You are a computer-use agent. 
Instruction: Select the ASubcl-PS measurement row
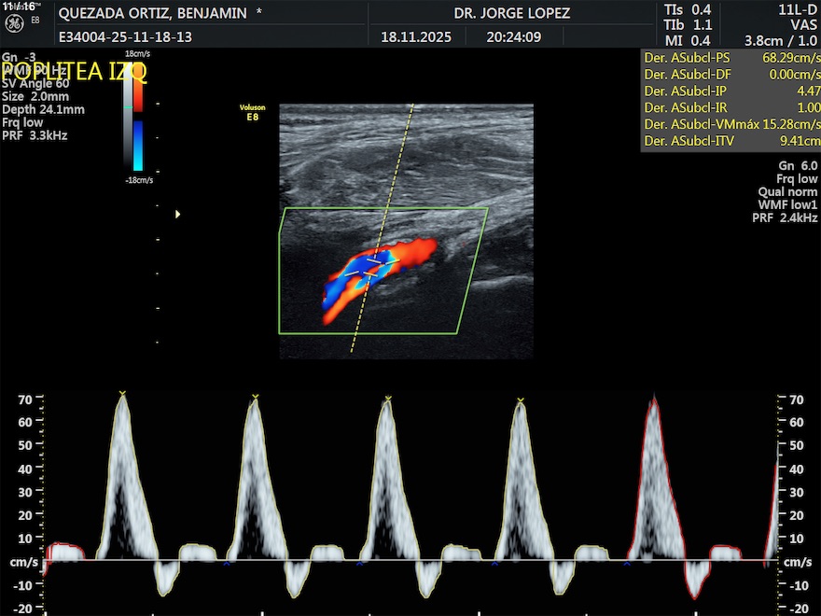click(x=731, y=58)
